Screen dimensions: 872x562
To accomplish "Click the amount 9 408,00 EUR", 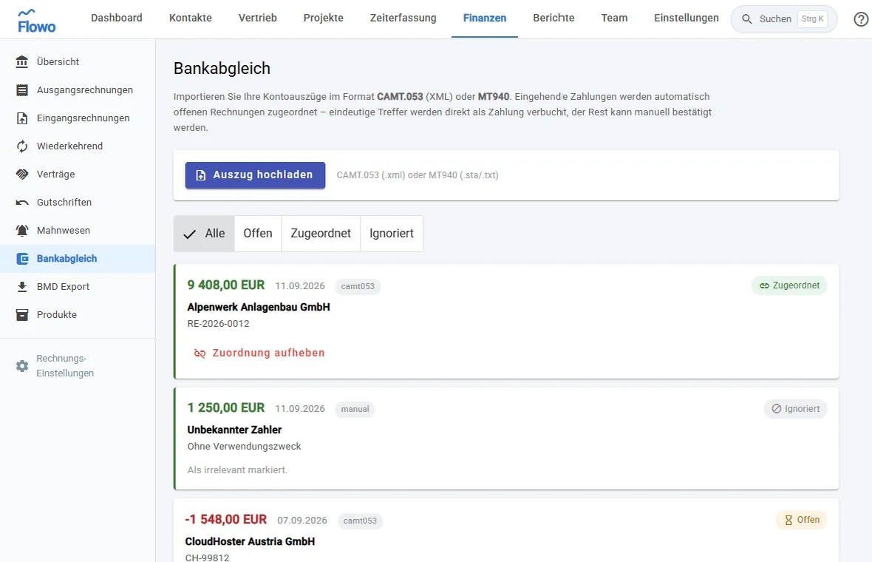I will pos(226,285).
